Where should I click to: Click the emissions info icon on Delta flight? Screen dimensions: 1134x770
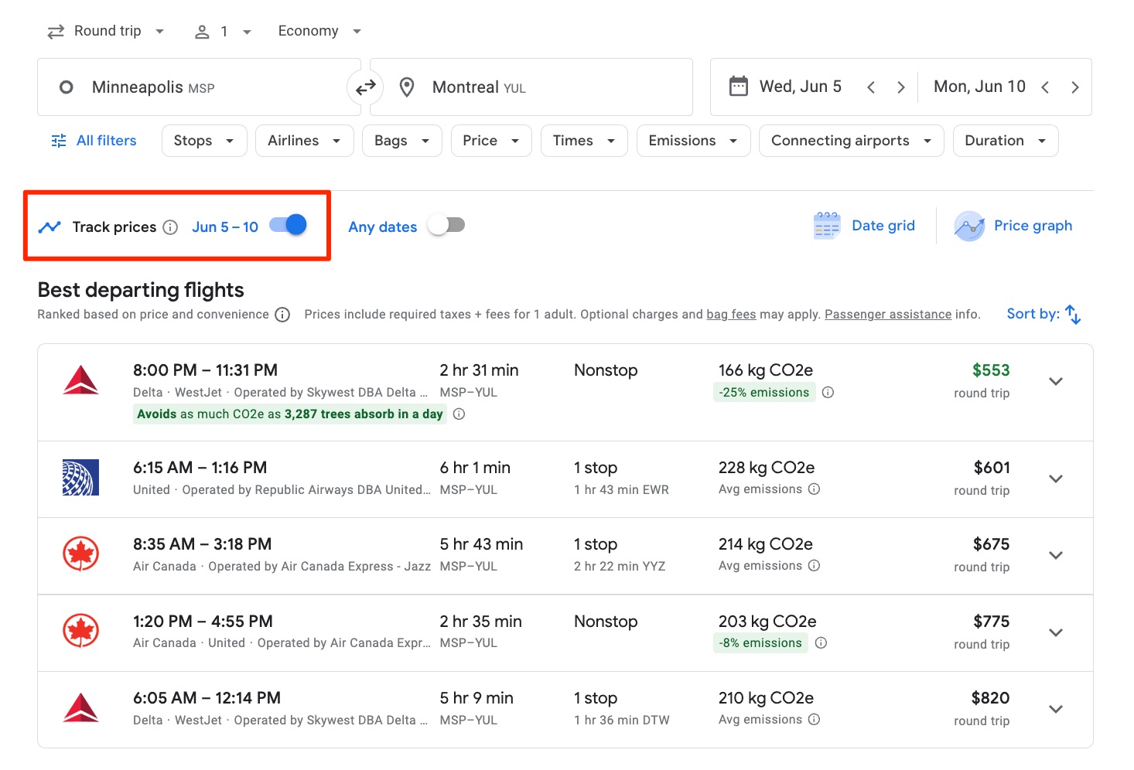(x=828, y=393)
